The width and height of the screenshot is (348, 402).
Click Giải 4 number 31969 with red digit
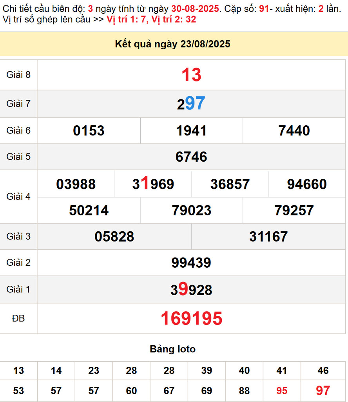pos(153,184)
